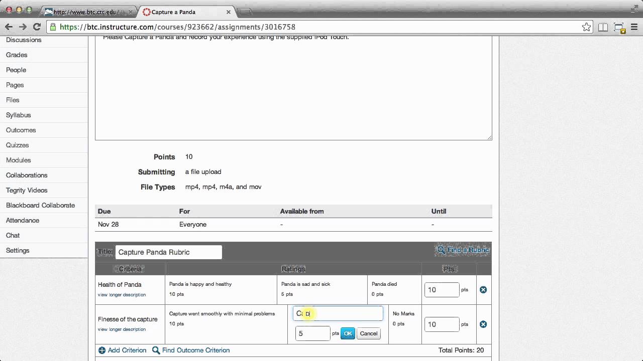Image resolution: width=643 pixels, height=361 pixels.
Task: View longer description for Finesse of the capture
Action: pyautogui.click(x=122, y=329)
